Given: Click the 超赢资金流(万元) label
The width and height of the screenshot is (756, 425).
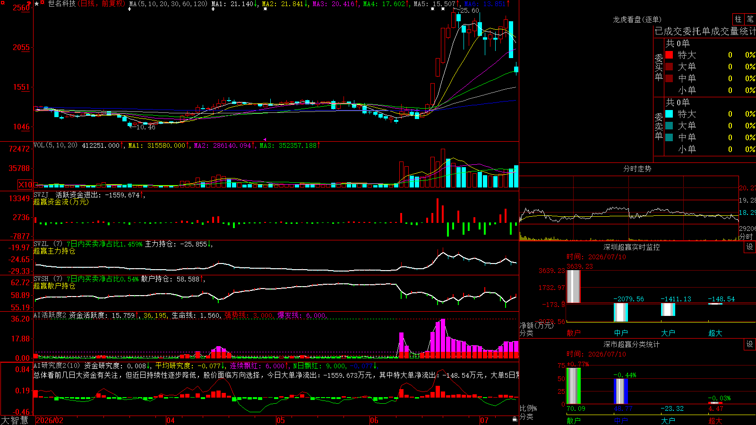Looking at the screenshot, I should point(61,202).
